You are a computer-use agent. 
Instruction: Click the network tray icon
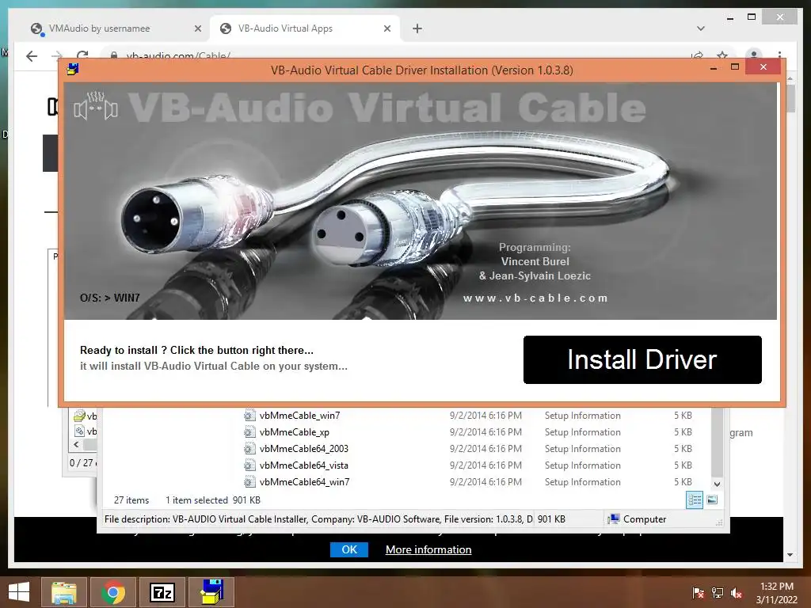tap(718, 593)
